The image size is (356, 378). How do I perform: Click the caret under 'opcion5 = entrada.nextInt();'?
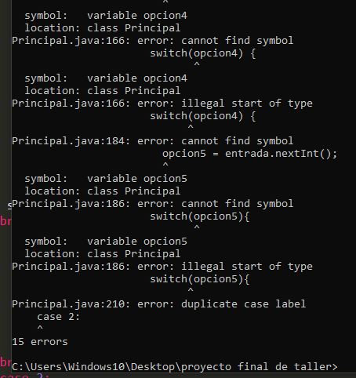click(x=165, y=165)
